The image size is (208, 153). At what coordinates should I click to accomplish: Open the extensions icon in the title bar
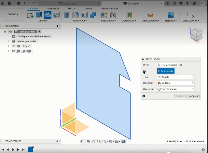(174, 3)
